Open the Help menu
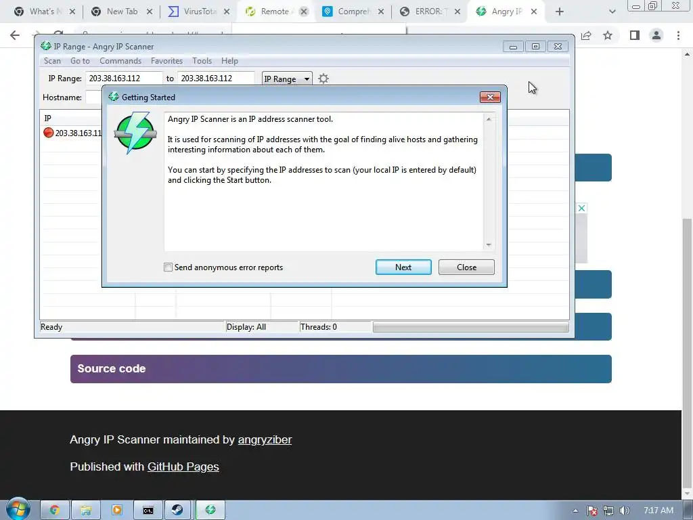 (x=229, y=61)
